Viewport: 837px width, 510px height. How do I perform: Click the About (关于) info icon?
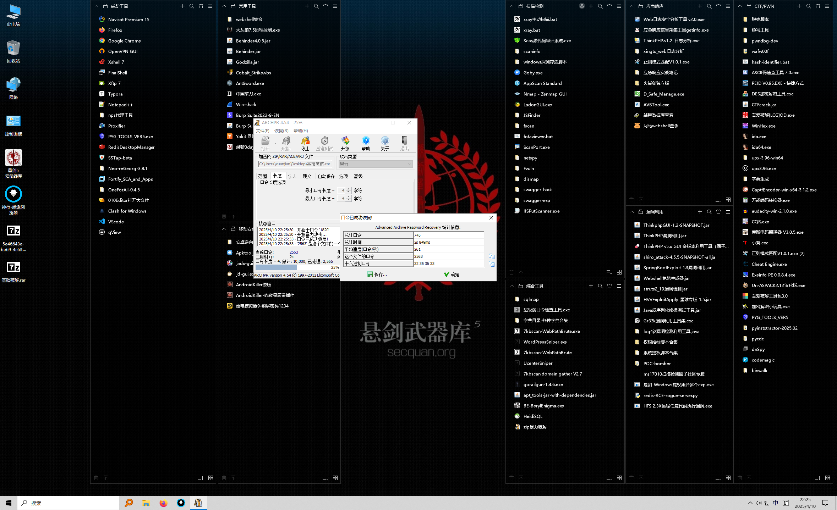385,143
